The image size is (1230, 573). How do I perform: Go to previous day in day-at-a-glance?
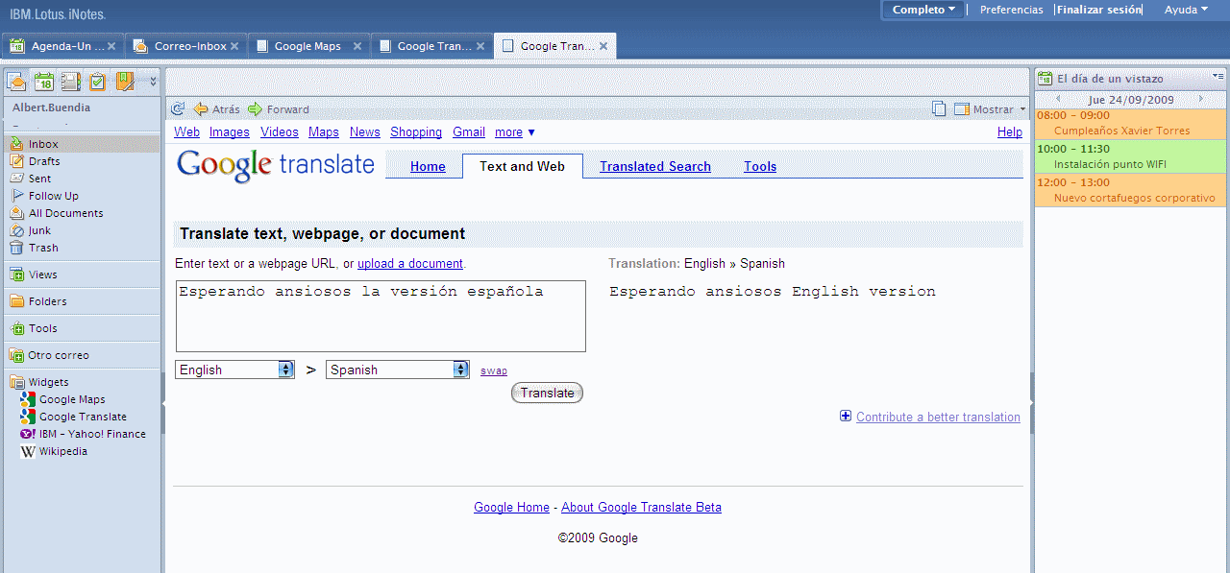coord(1058,99)
